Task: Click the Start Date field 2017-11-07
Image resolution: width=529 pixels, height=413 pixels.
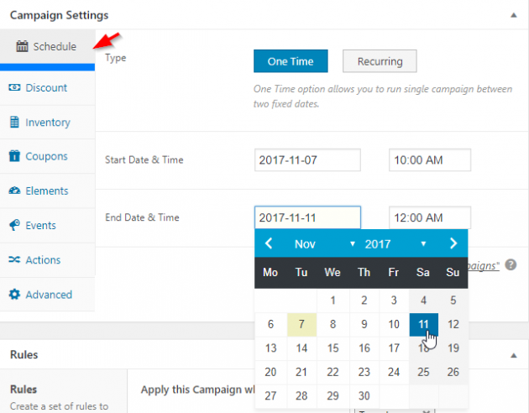Action: [307, 160]
